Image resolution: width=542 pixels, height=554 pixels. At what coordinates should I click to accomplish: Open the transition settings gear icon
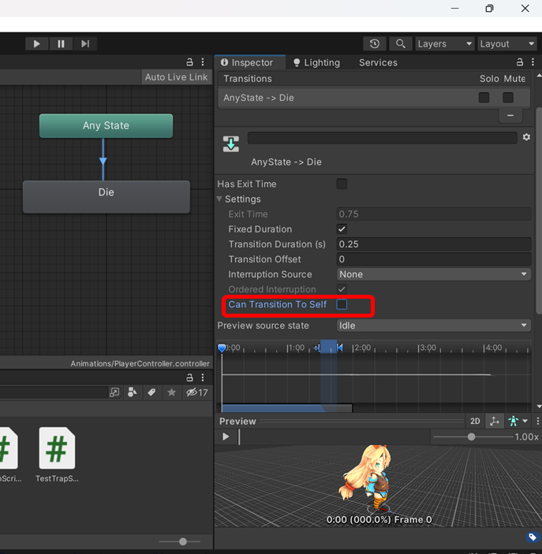(526, 137)
